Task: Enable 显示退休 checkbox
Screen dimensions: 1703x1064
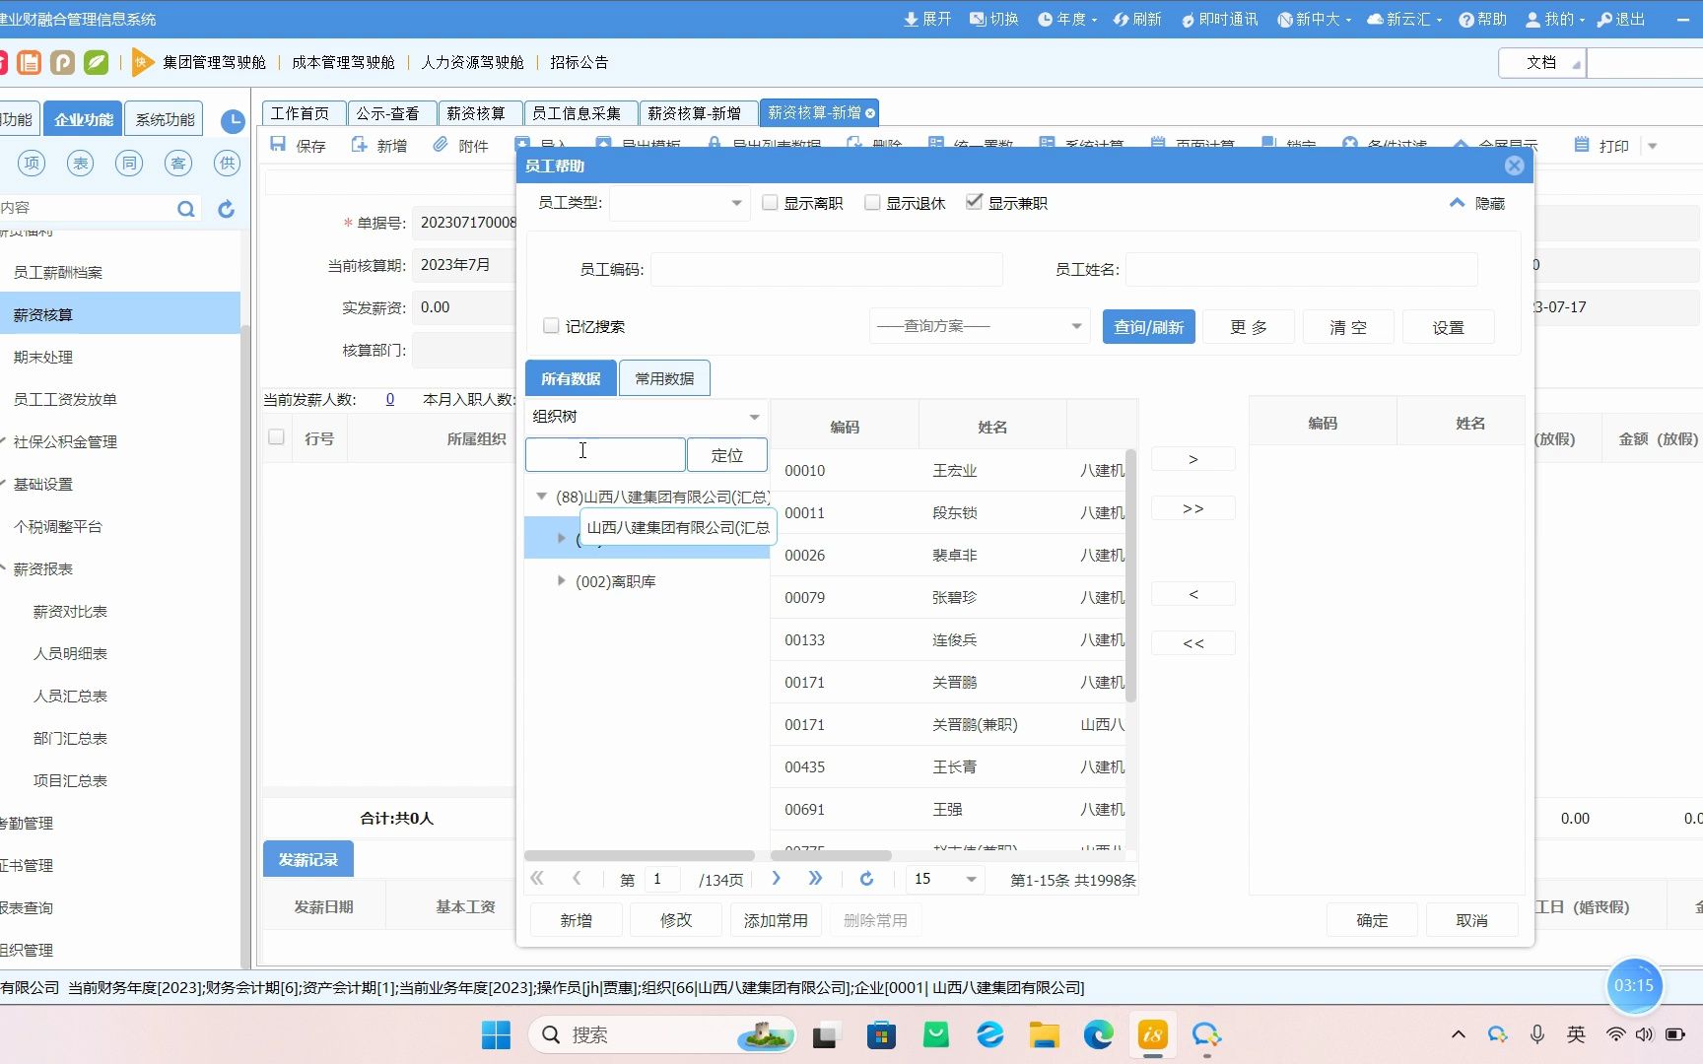Action: point(872,202)
